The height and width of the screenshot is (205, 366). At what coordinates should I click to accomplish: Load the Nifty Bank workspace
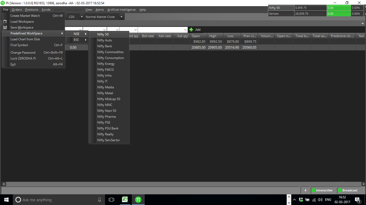point(109,46)
